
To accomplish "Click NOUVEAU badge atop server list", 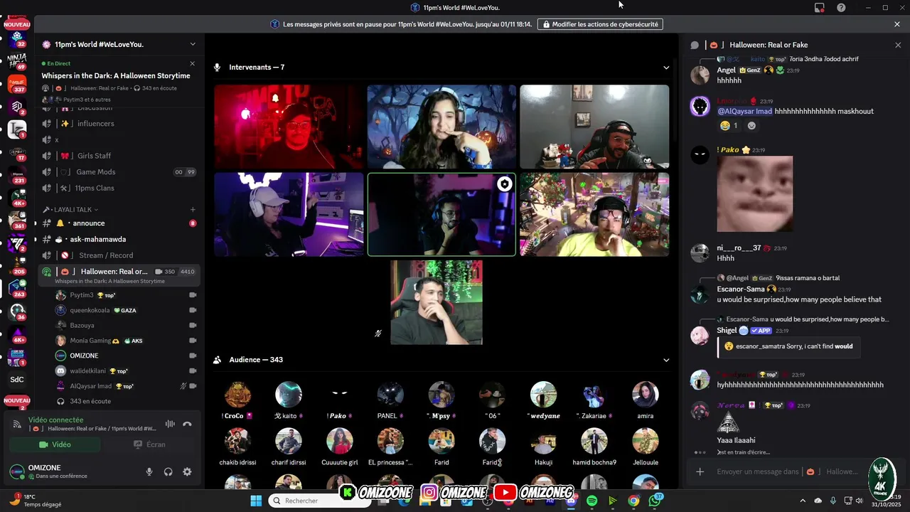I will tap(16, 24).
